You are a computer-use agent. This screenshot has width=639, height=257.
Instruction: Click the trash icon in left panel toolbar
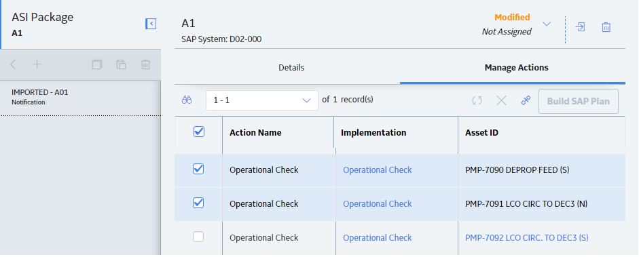click(x=145, y=64)
